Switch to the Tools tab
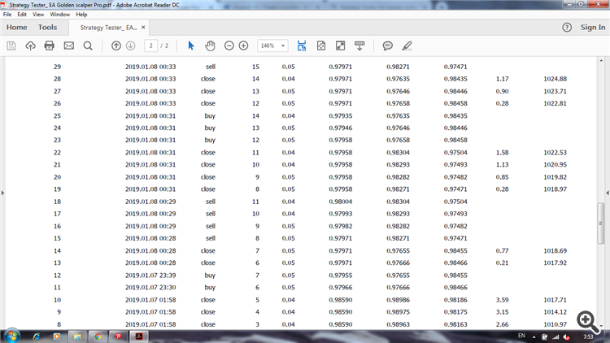This screenshot has width=610, height=343. point(47,27)
